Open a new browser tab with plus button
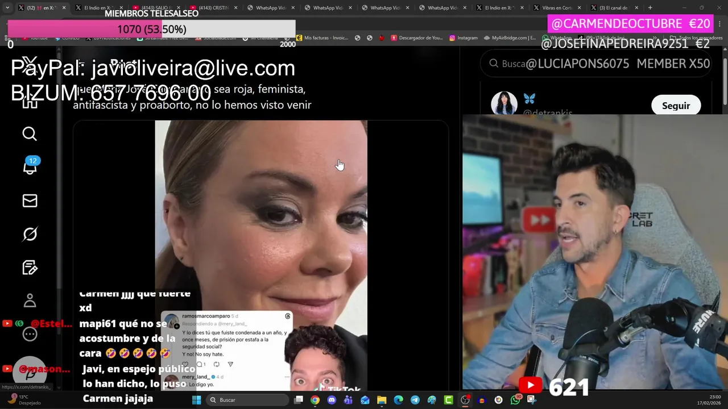Screen dimensions: 728x409 coord(650,8)
